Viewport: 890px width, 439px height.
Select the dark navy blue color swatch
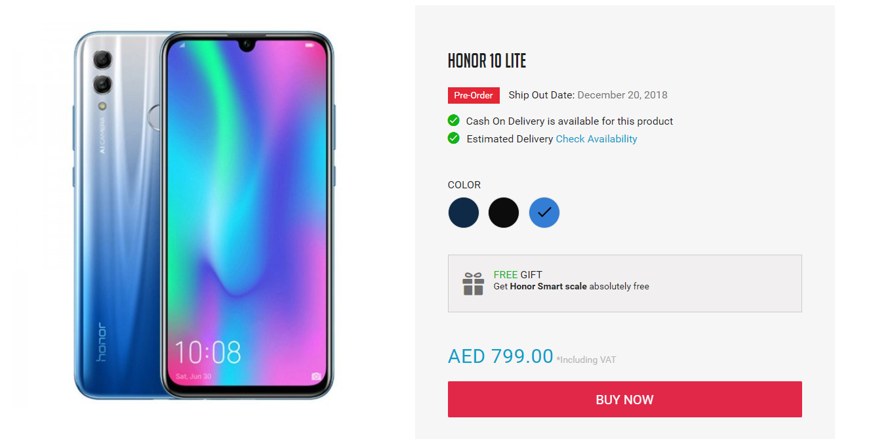click(464, 213)
